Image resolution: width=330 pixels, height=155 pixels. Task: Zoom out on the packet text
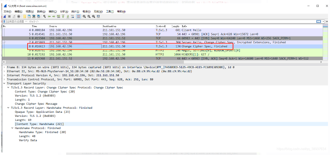pos(89,16)
